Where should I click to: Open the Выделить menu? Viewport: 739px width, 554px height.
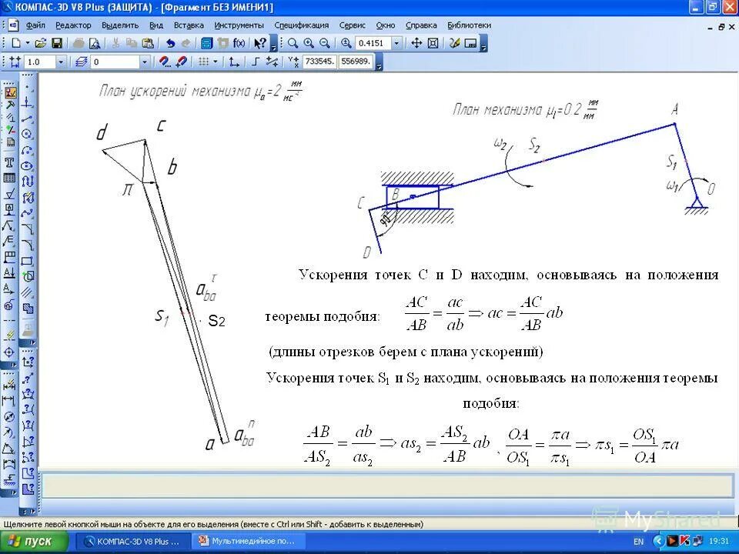(x=120, y=25)
